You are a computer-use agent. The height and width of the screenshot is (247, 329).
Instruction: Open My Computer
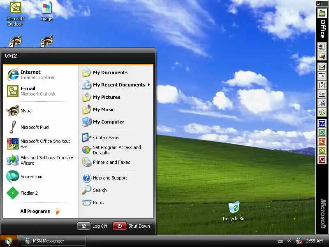click(x=116, y=122)
